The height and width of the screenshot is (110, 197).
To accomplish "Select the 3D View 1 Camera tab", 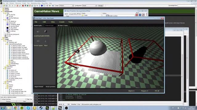I will tap(63, 25).
